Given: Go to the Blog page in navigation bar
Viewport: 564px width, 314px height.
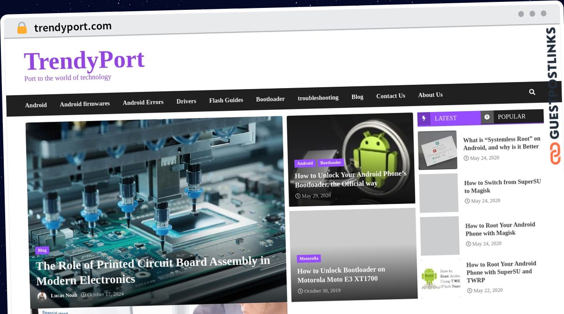Looking at the screenshot, I should (357, 97).
